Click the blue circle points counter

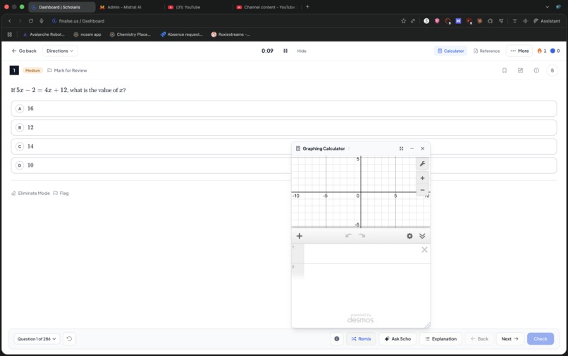coord(555,51)
